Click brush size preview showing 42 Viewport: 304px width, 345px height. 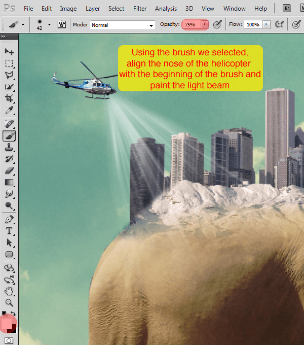click(x=40, y=24)
